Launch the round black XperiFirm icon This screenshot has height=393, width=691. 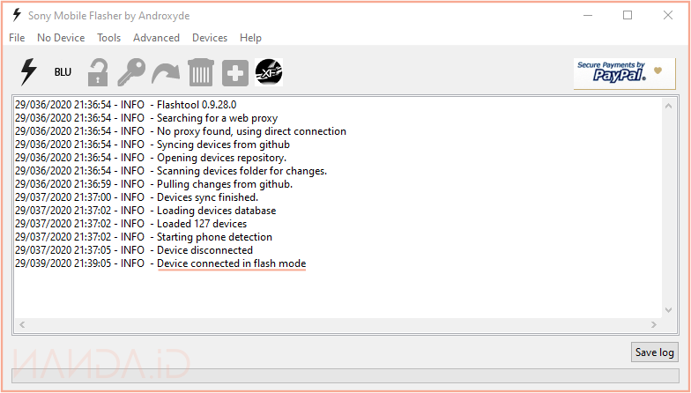pyautogui.click(x=269, y=72)
